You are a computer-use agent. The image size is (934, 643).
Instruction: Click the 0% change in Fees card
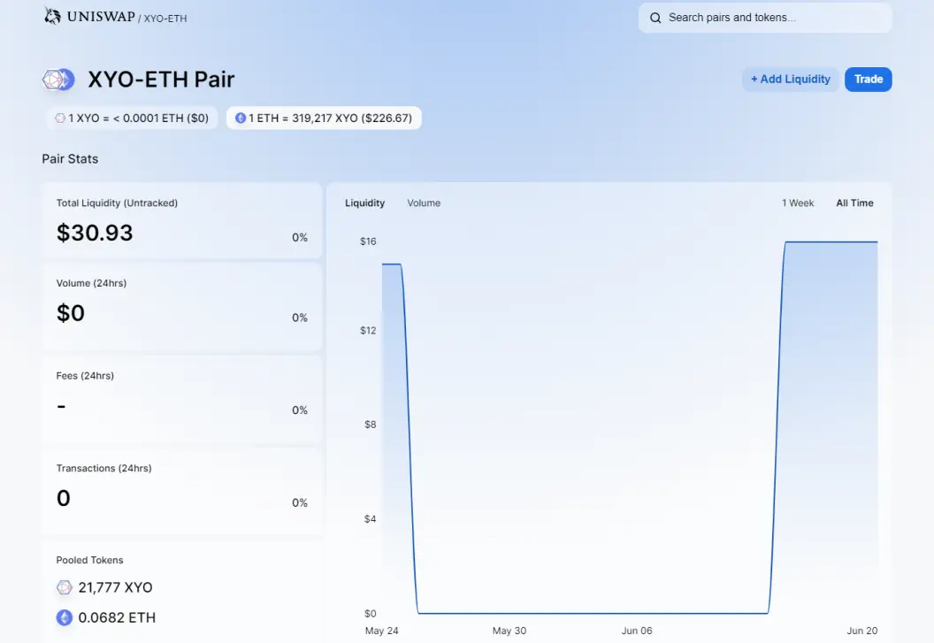(300, 410)
